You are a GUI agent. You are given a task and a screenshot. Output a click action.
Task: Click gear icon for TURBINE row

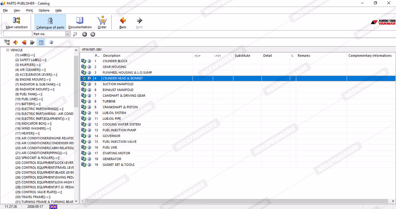pyautogui.click(x=84, y=101)
